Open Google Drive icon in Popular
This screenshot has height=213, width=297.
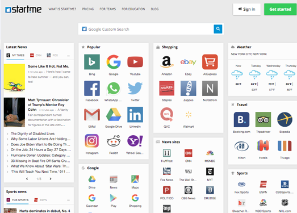[x=114, y=115]
